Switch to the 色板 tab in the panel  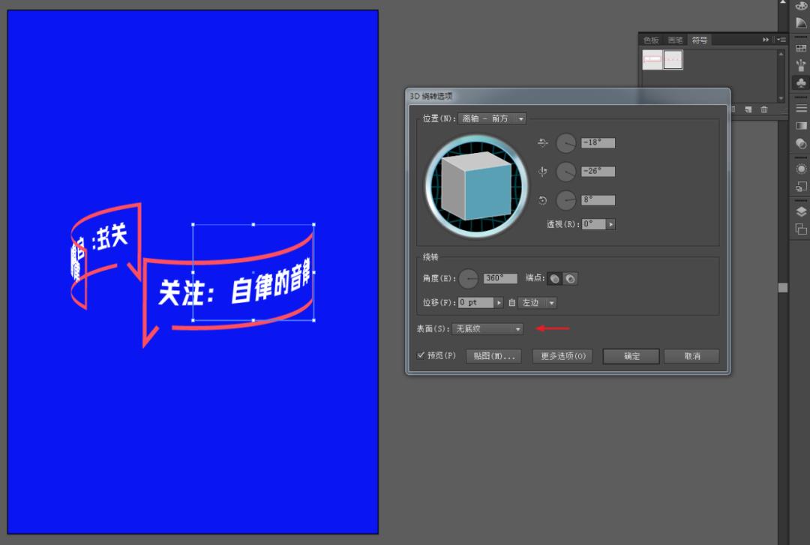click(x=651, y=40)
